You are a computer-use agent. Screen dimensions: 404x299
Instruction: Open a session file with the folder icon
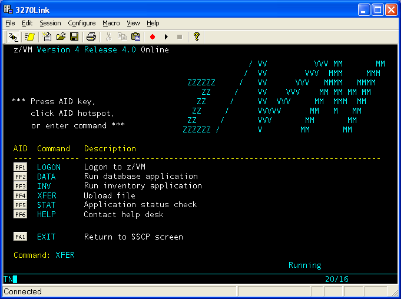tap(61, 37)
